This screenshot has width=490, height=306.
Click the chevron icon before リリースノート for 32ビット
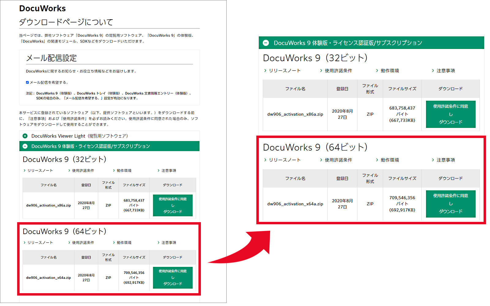tap(24, 170)
